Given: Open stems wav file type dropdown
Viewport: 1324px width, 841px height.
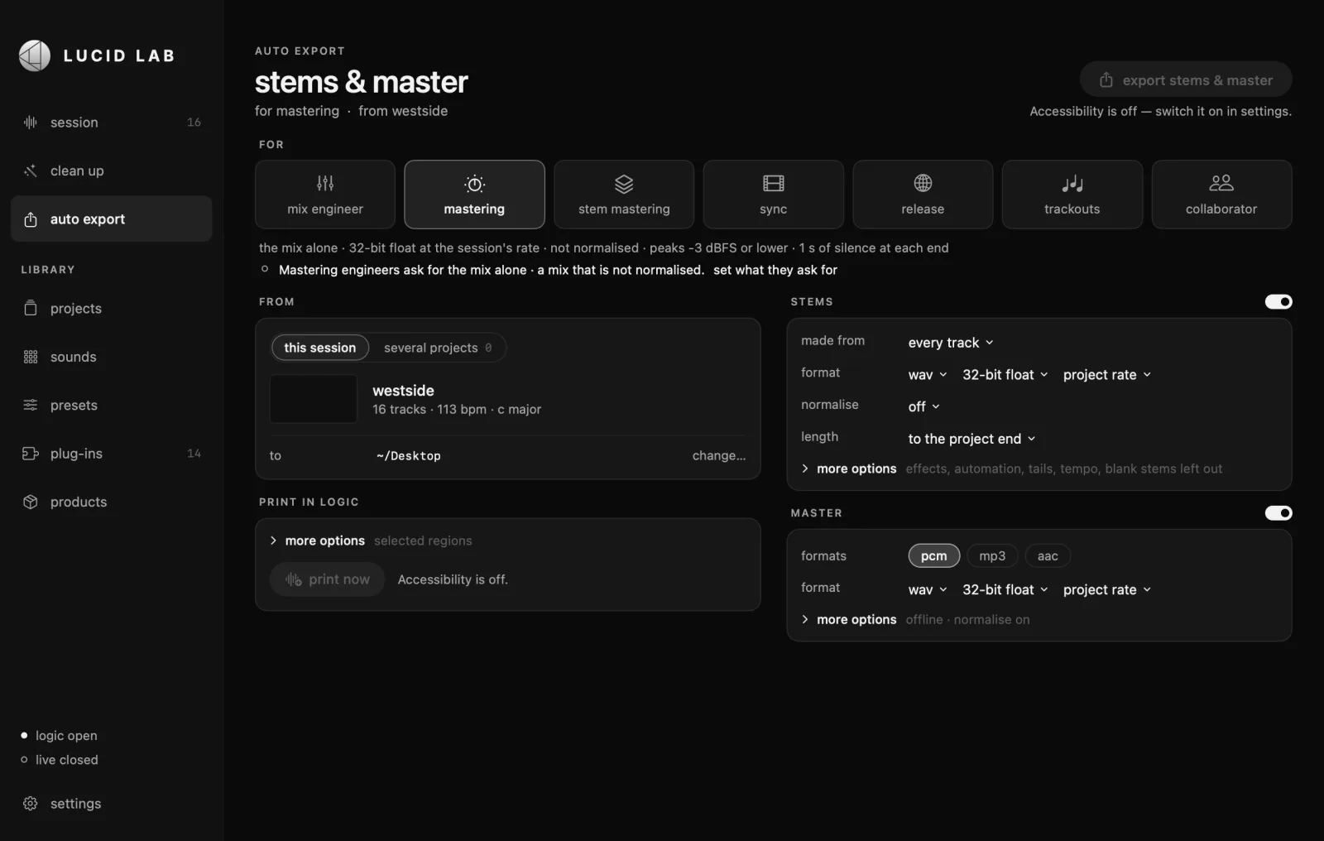Looking at the screenshot, I should [x=928, y=375].
